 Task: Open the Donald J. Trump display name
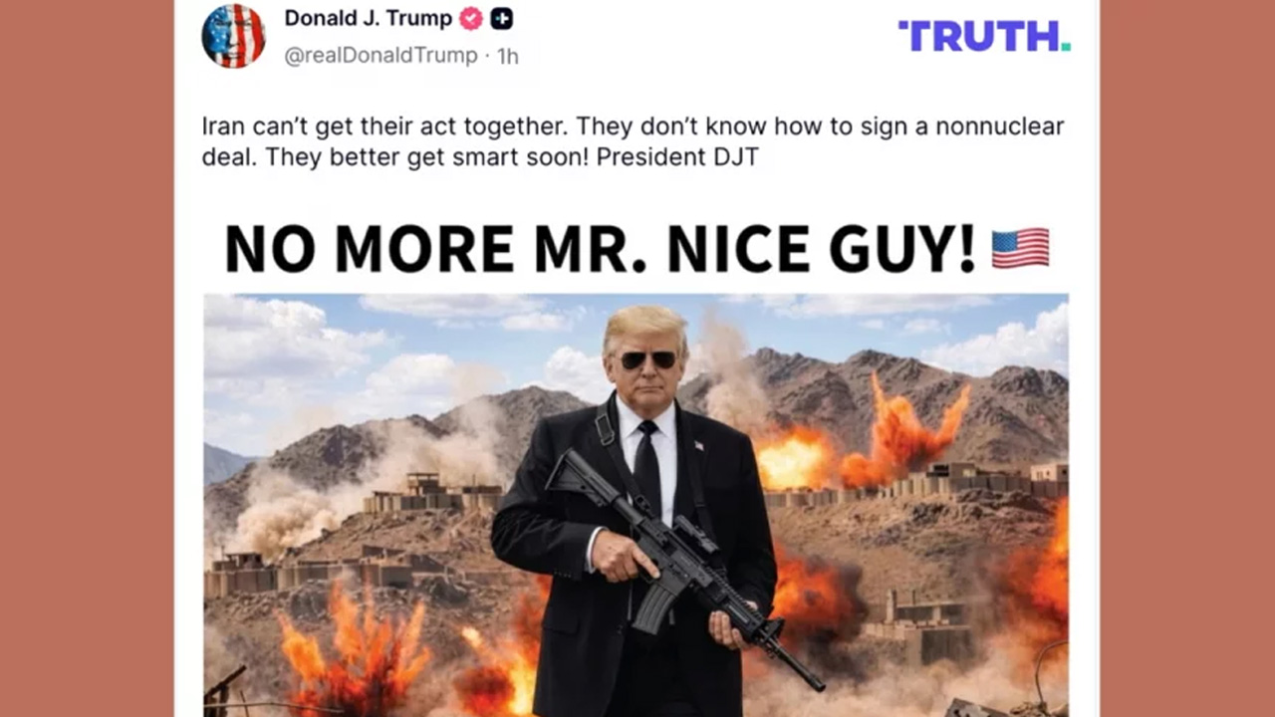(369, 19)
